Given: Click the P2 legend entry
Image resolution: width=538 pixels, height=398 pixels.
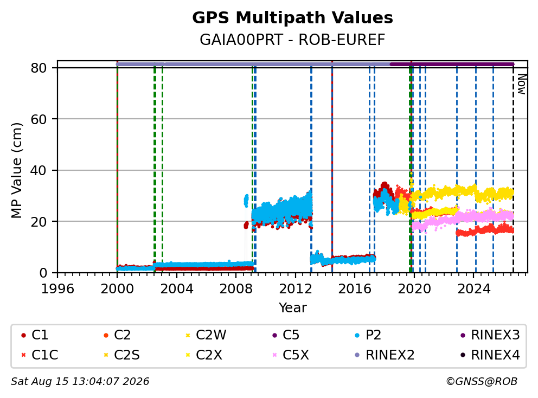Looking at the screenshot, I should tap(368, 335).
